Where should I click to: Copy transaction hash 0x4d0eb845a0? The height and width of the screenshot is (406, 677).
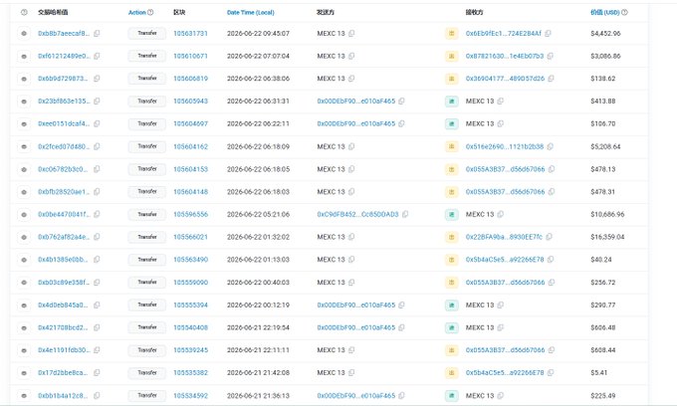[97, 305]
